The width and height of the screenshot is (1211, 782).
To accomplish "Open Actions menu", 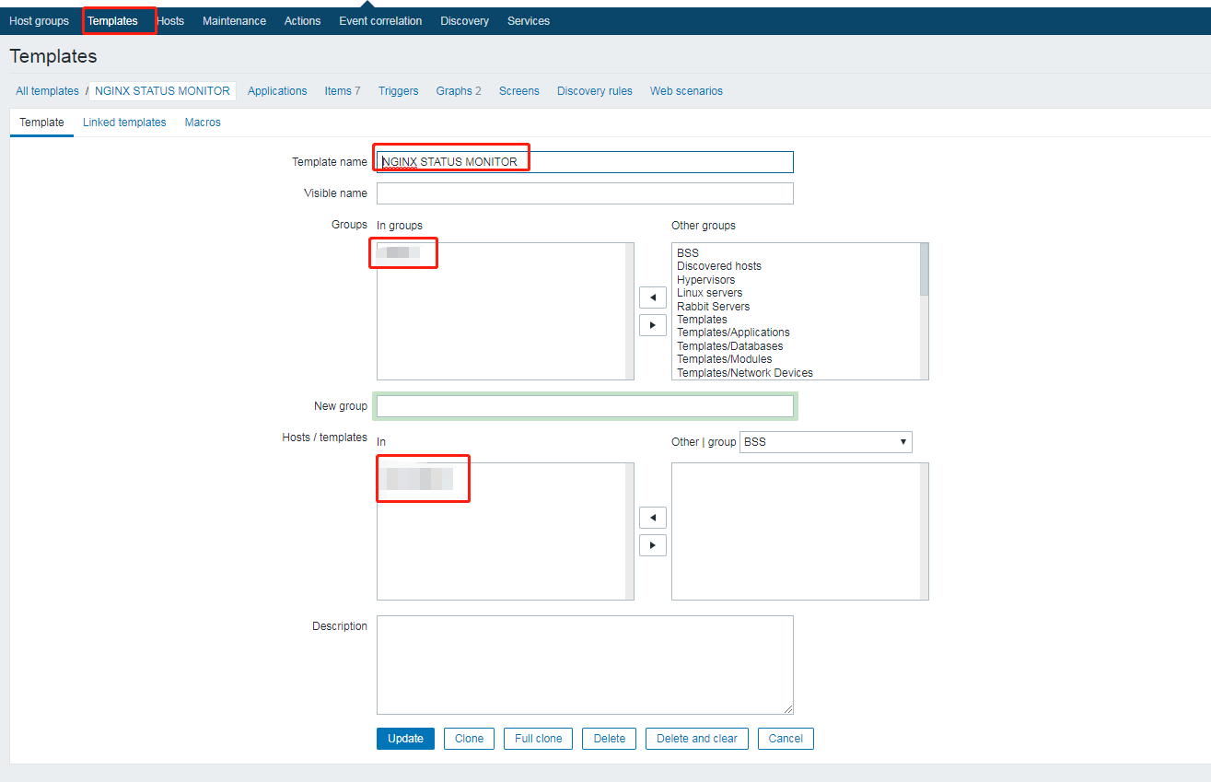I will click(x=302, y=21).
